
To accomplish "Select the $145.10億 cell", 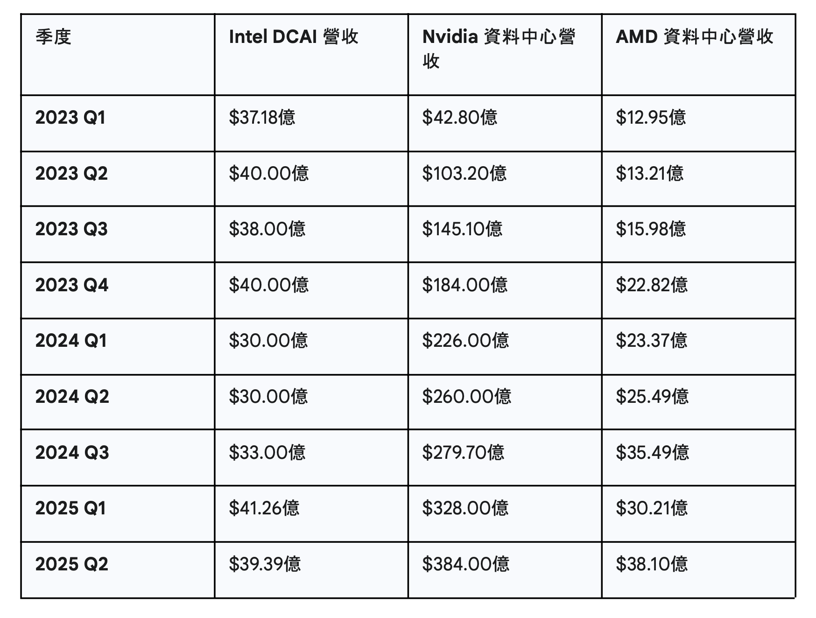I will [505, 234].
